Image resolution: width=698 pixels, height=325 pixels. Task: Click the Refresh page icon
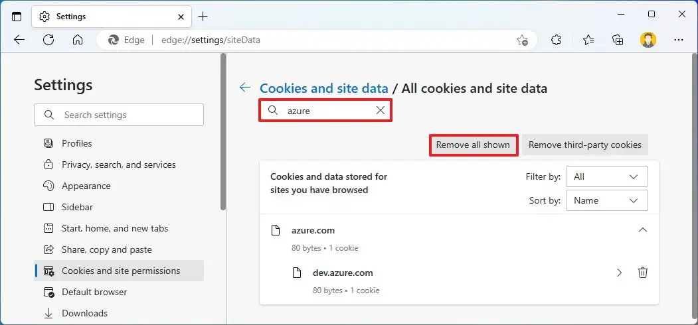pos(48,40)
